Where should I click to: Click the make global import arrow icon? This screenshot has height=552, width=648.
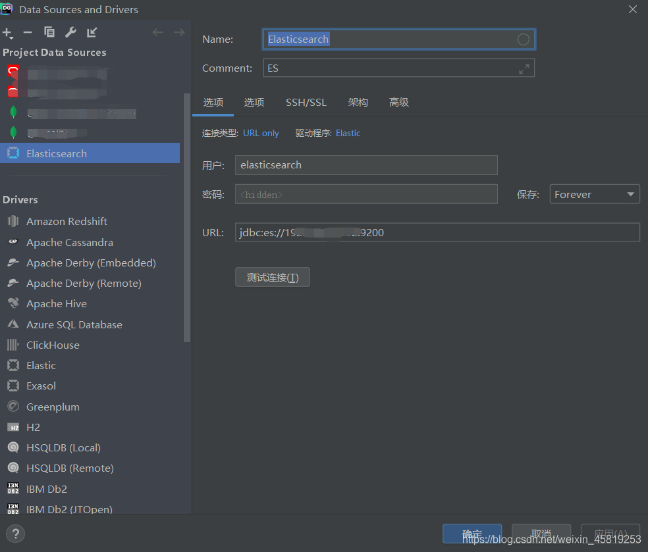tap(92, 32)
